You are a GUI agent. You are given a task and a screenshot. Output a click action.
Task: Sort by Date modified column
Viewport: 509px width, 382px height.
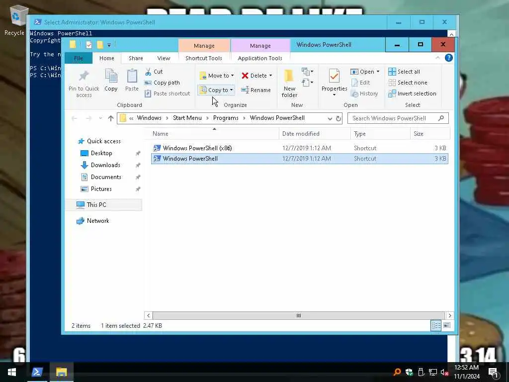point(315,133)
